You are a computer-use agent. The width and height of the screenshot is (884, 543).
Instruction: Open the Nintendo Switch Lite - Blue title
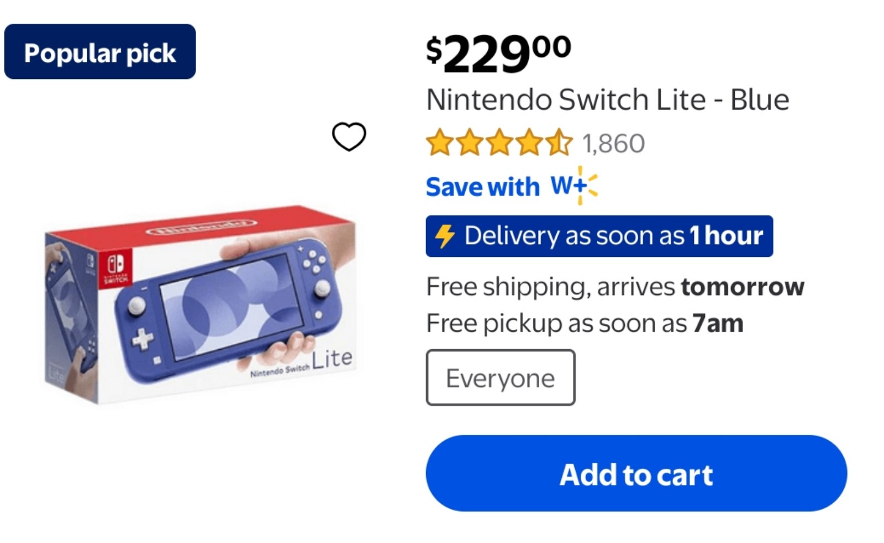pyautogui.click(x=607, y=100)
